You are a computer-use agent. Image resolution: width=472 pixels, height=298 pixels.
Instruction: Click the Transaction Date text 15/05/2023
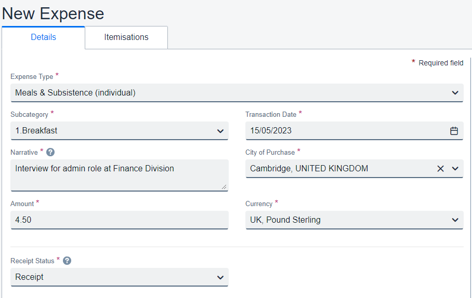pos(271,131)
